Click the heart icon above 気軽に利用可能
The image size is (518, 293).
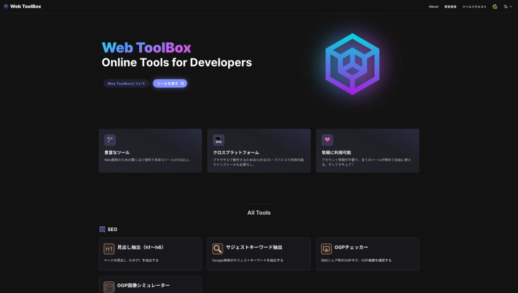click(x=326, y=139)
